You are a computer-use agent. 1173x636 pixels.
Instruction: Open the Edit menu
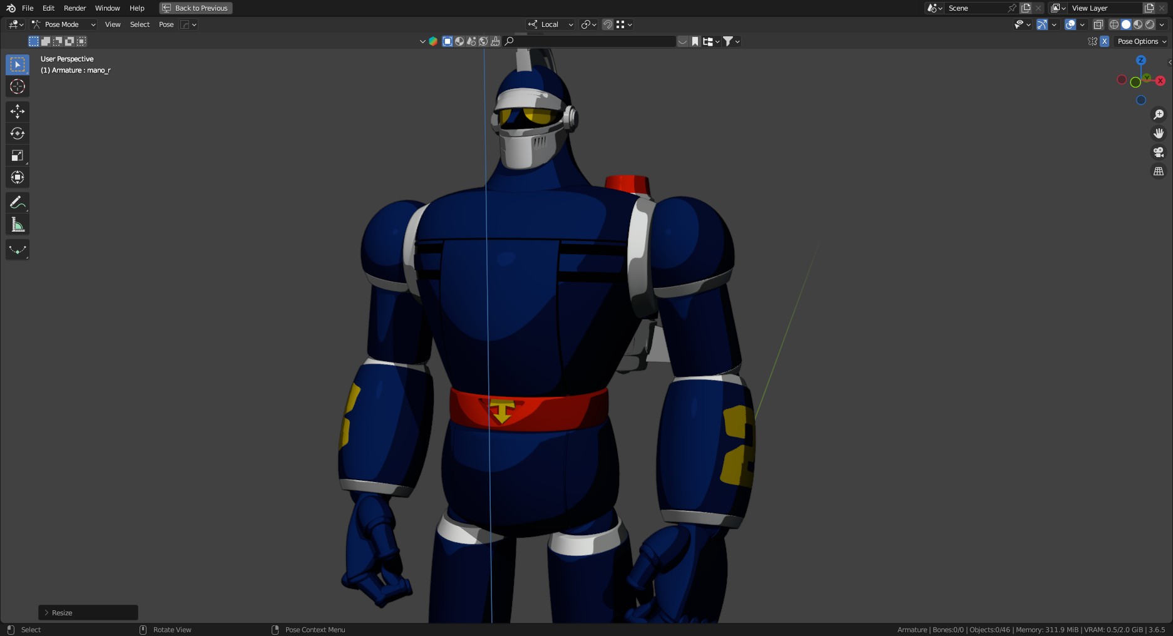coord(48,8)
